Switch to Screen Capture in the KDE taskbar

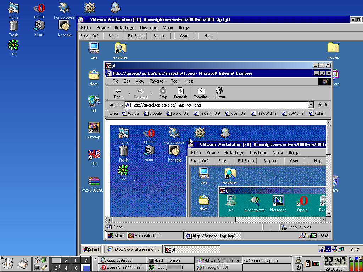tap(266, 260)
